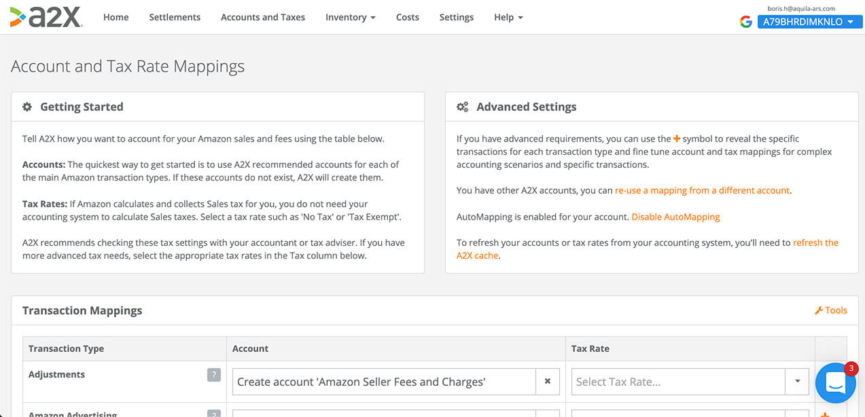Click the Account and Tax Rate Mappings heading
Viewport: 865px width, 417px height.
[128, 67]
